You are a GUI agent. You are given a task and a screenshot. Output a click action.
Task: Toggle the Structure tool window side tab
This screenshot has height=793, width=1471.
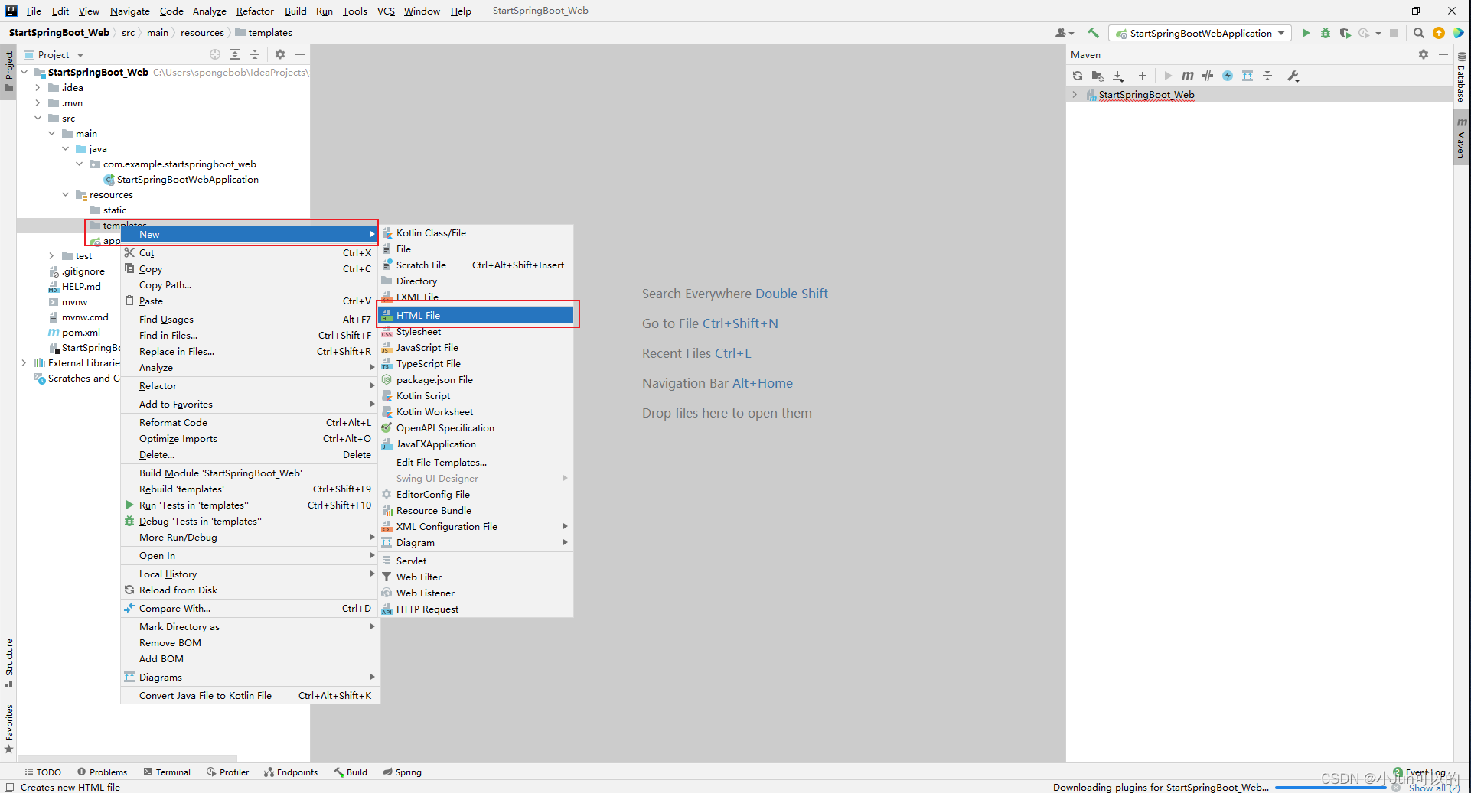tap(9, 662)
